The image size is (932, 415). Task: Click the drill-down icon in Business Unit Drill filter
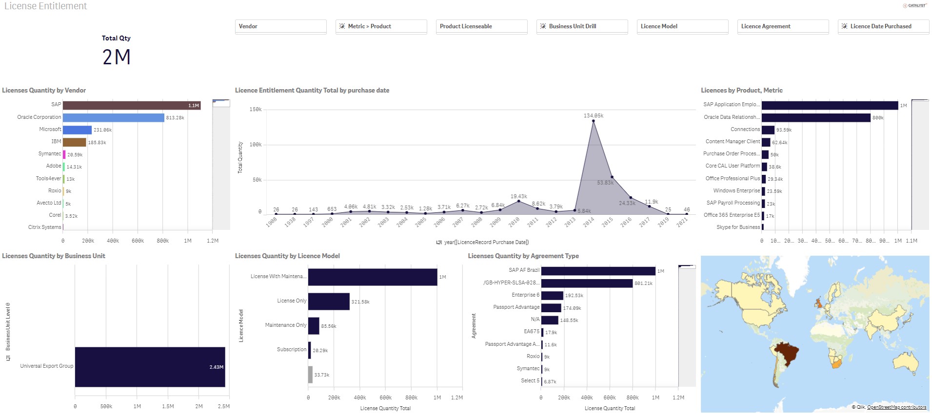[x=543, y=26]
